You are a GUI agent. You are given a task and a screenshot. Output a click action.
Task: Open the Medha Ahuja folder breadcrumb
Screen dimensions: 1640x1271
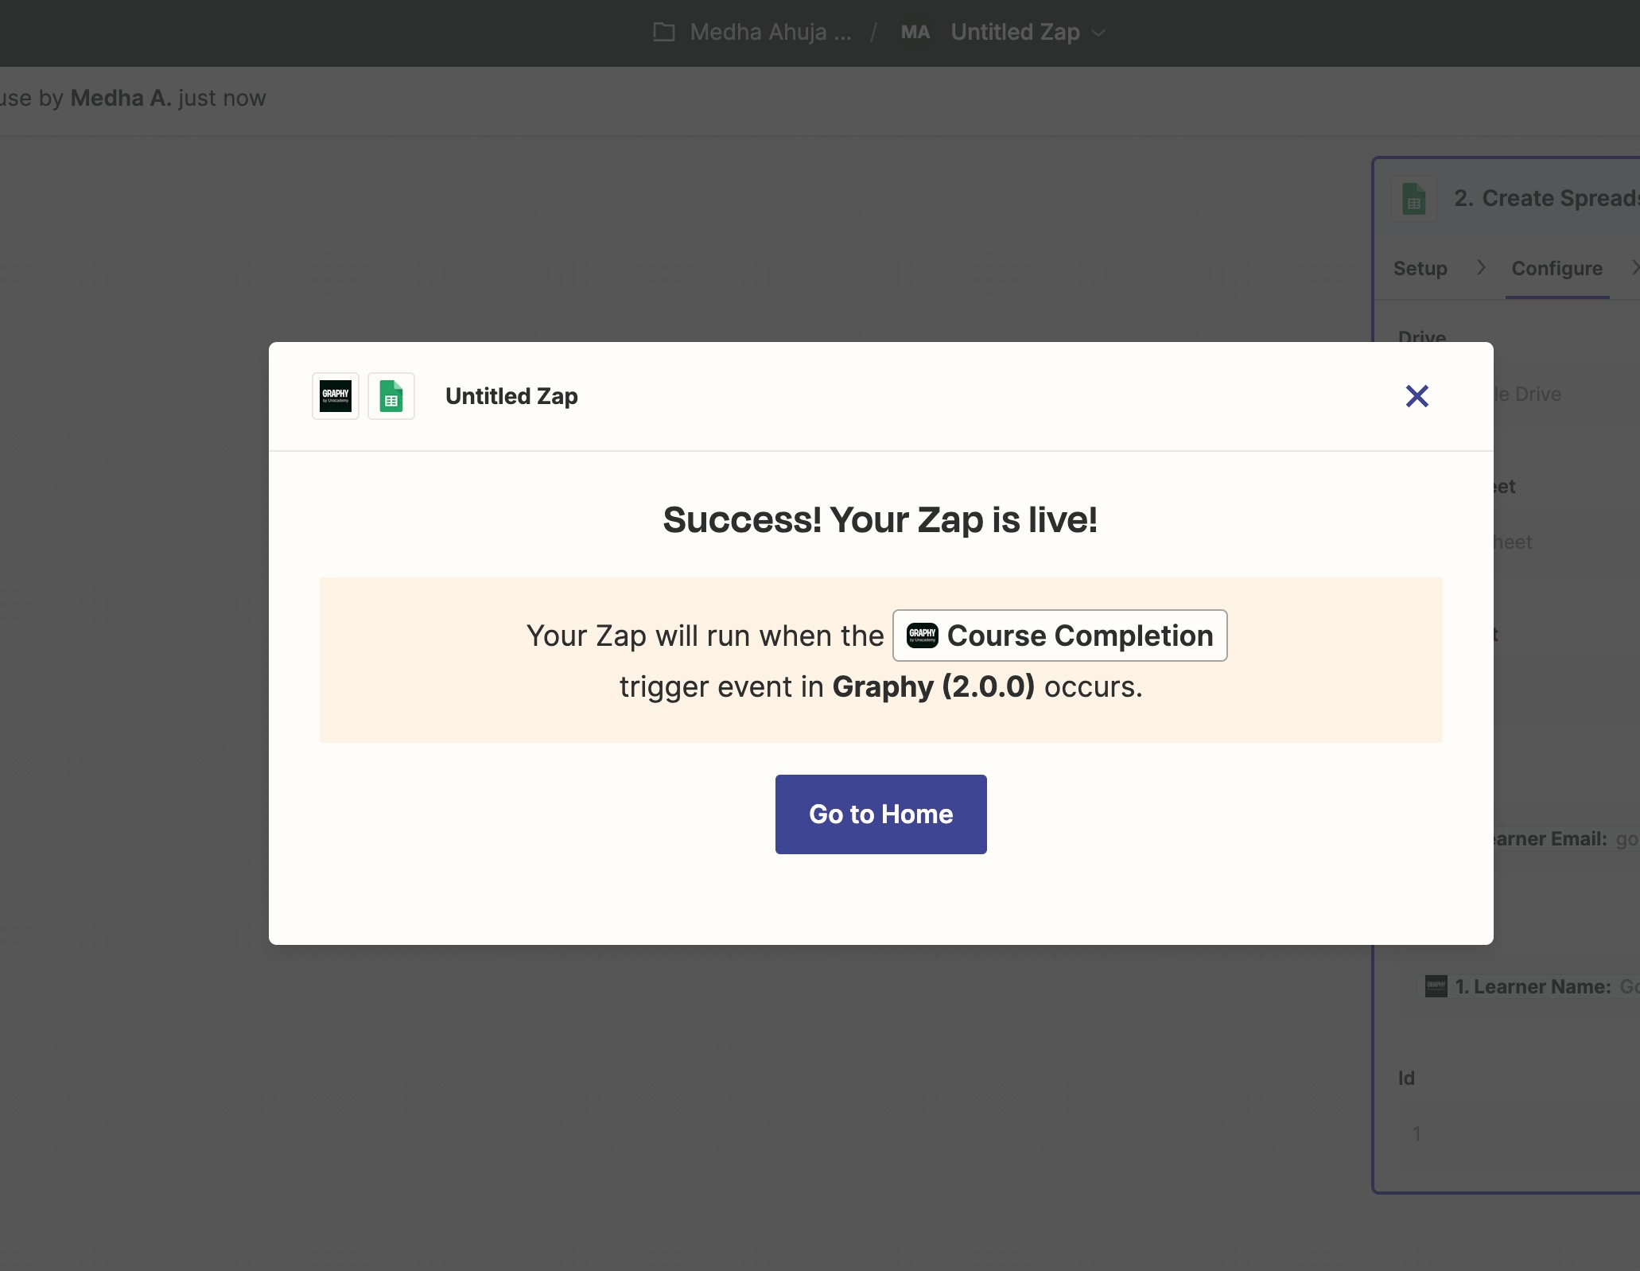770,33
